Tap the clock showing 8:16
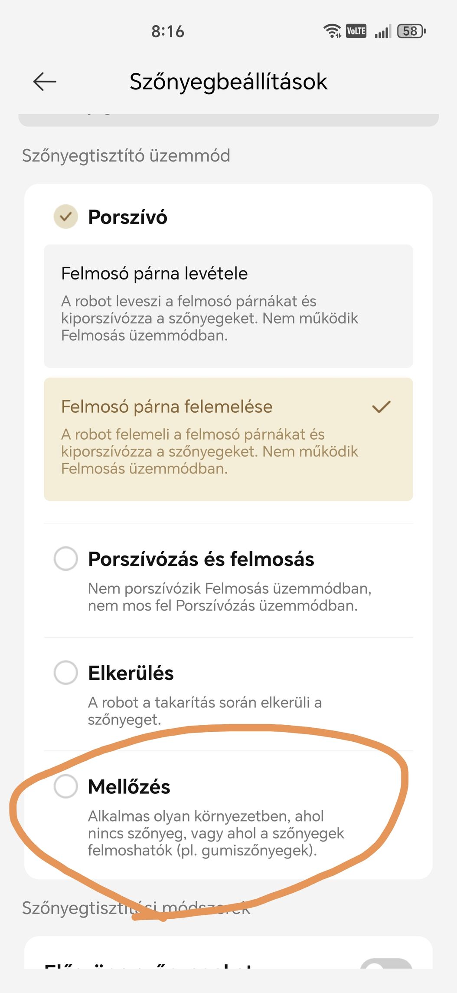Viewport: 457px width, 993px height. (168, 31)
